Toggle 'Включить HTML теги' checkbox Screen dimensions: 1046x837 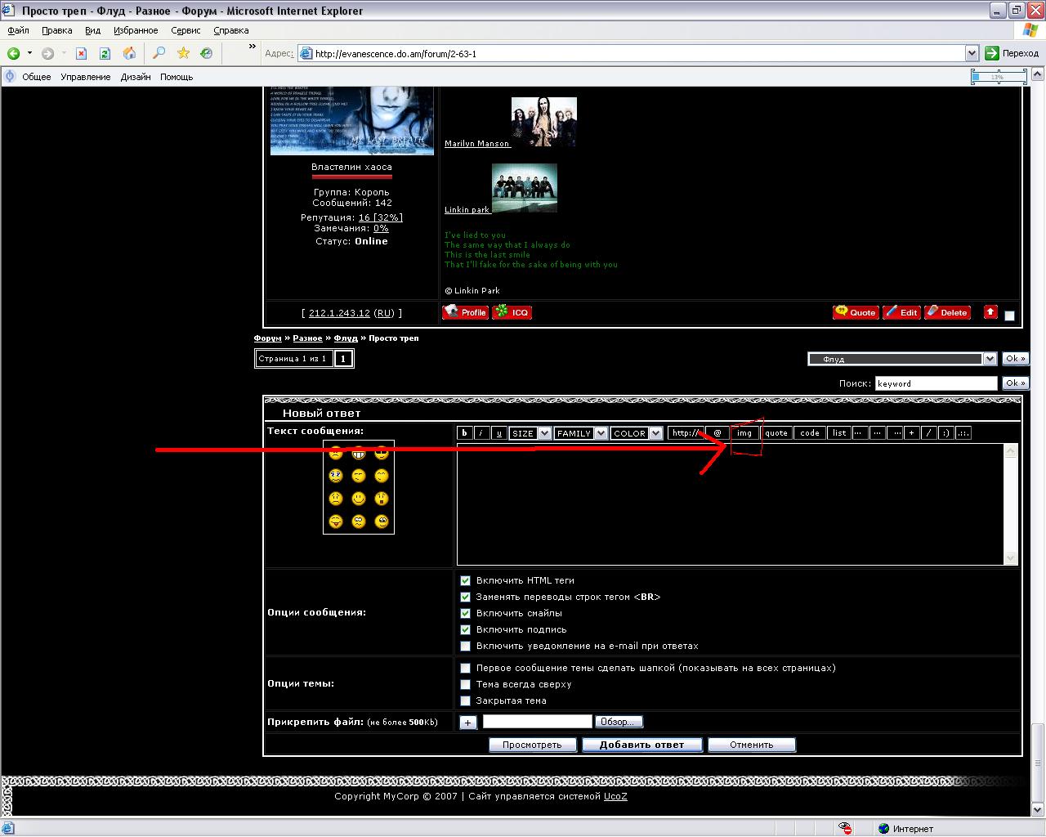[466, 580]
